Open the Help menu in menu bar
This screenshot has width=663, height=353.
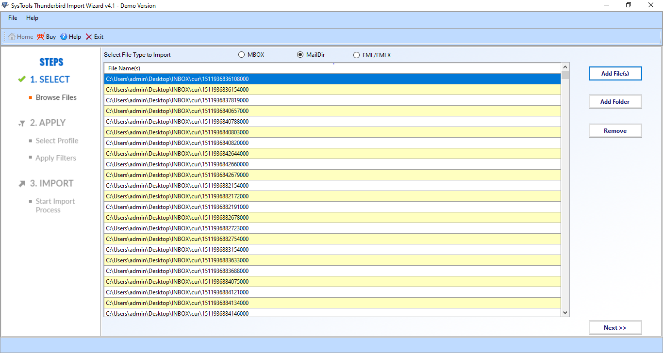[32, 18]
